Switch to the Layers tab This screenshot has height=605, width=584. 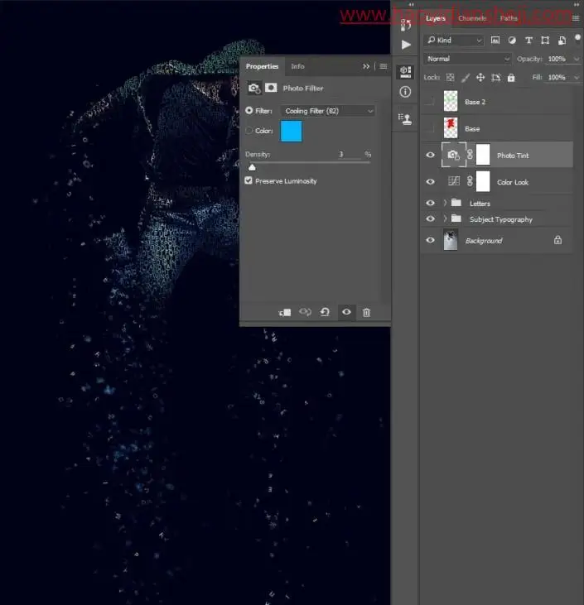(435, 18)
